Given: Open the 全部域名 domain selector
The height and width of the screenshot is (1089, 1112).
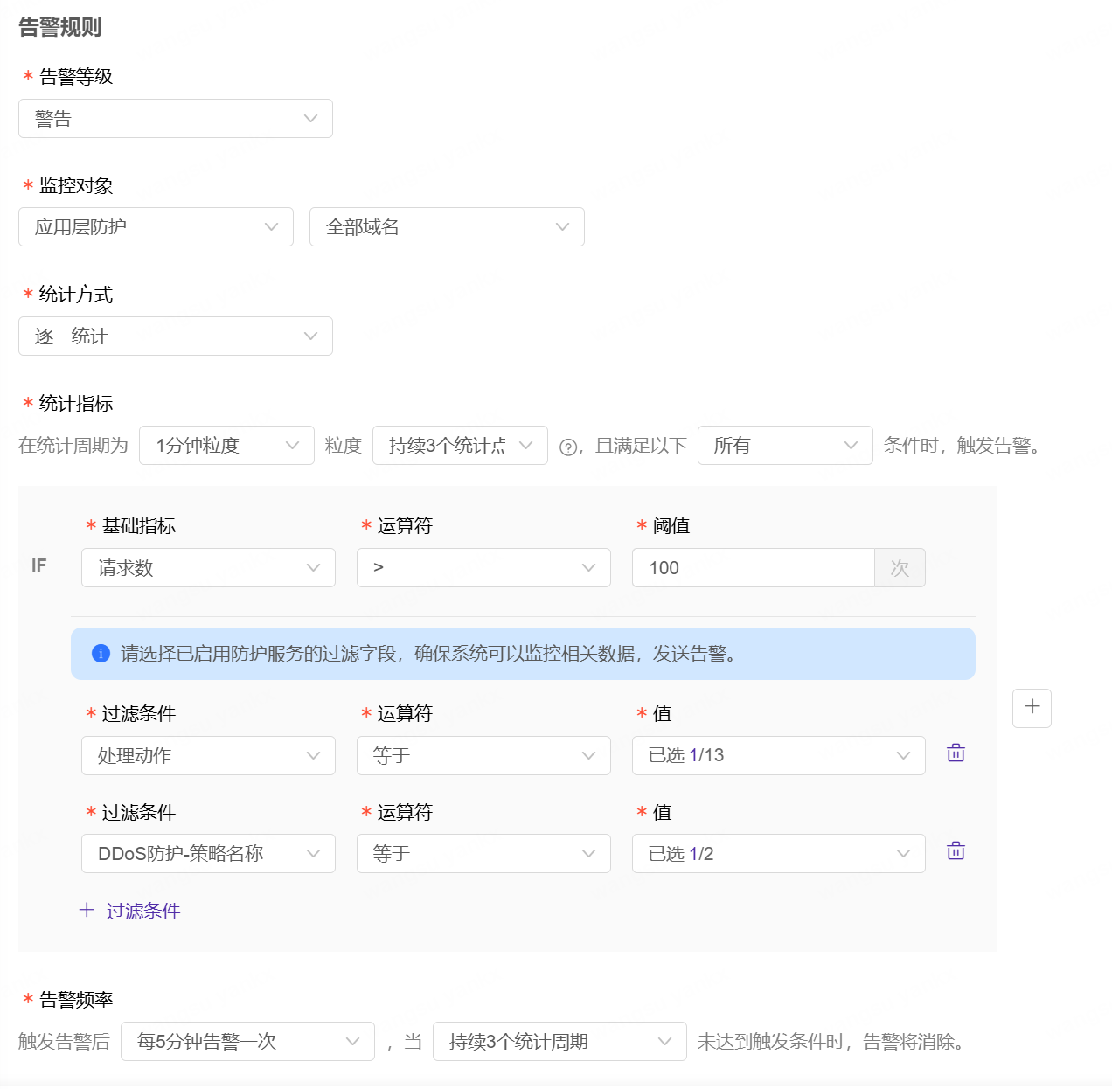Looking at the screenshot, I should pos(447,226).
